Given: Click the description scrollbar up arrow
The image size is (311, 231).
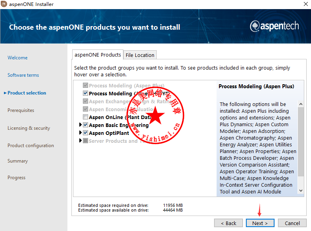Looking at the screenshot, I should (x=301, y=104).
